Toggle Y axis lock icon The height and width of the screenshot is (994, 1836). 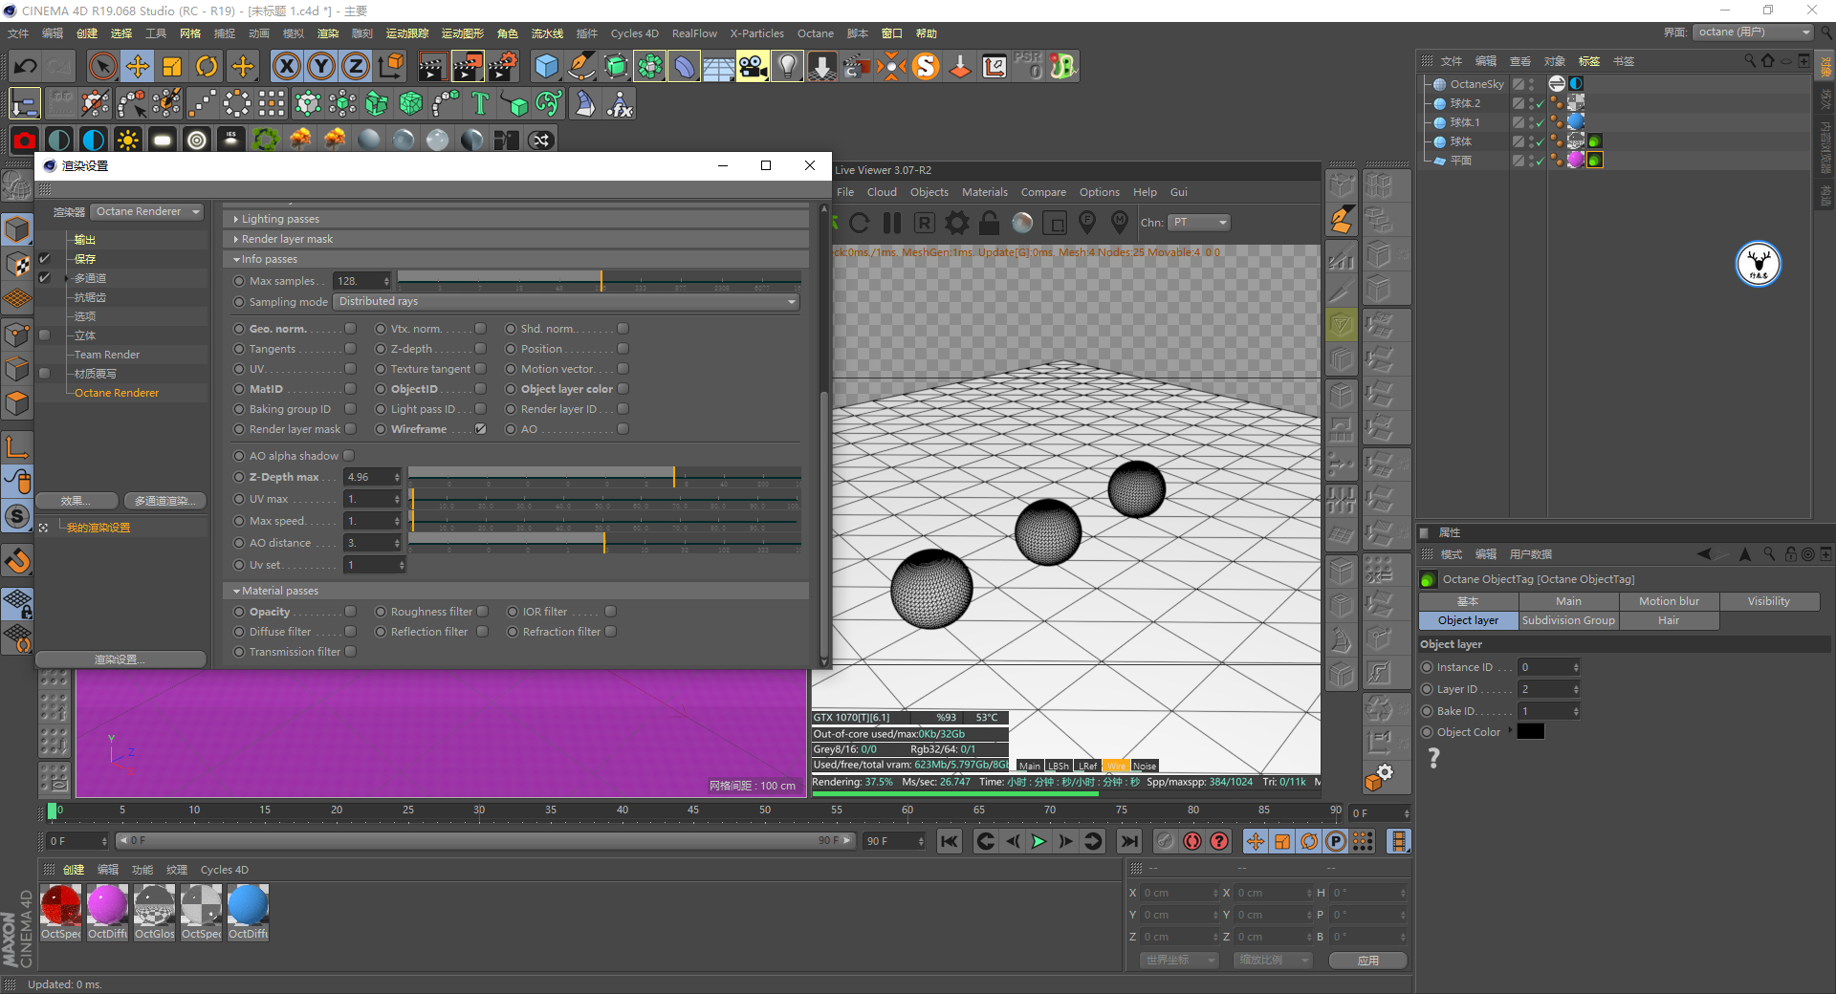tap(321, 67)
